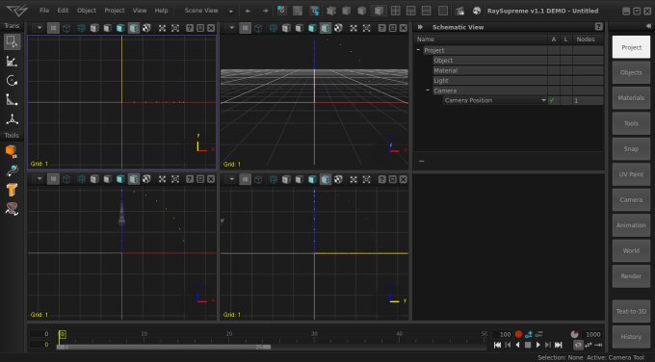
Task: Collapse the Project tree node
Action: tap(418, 50)
